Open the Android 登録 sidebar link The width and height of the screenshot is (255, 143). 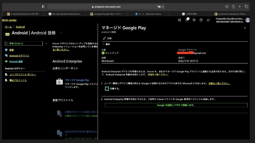coord(16,61)
